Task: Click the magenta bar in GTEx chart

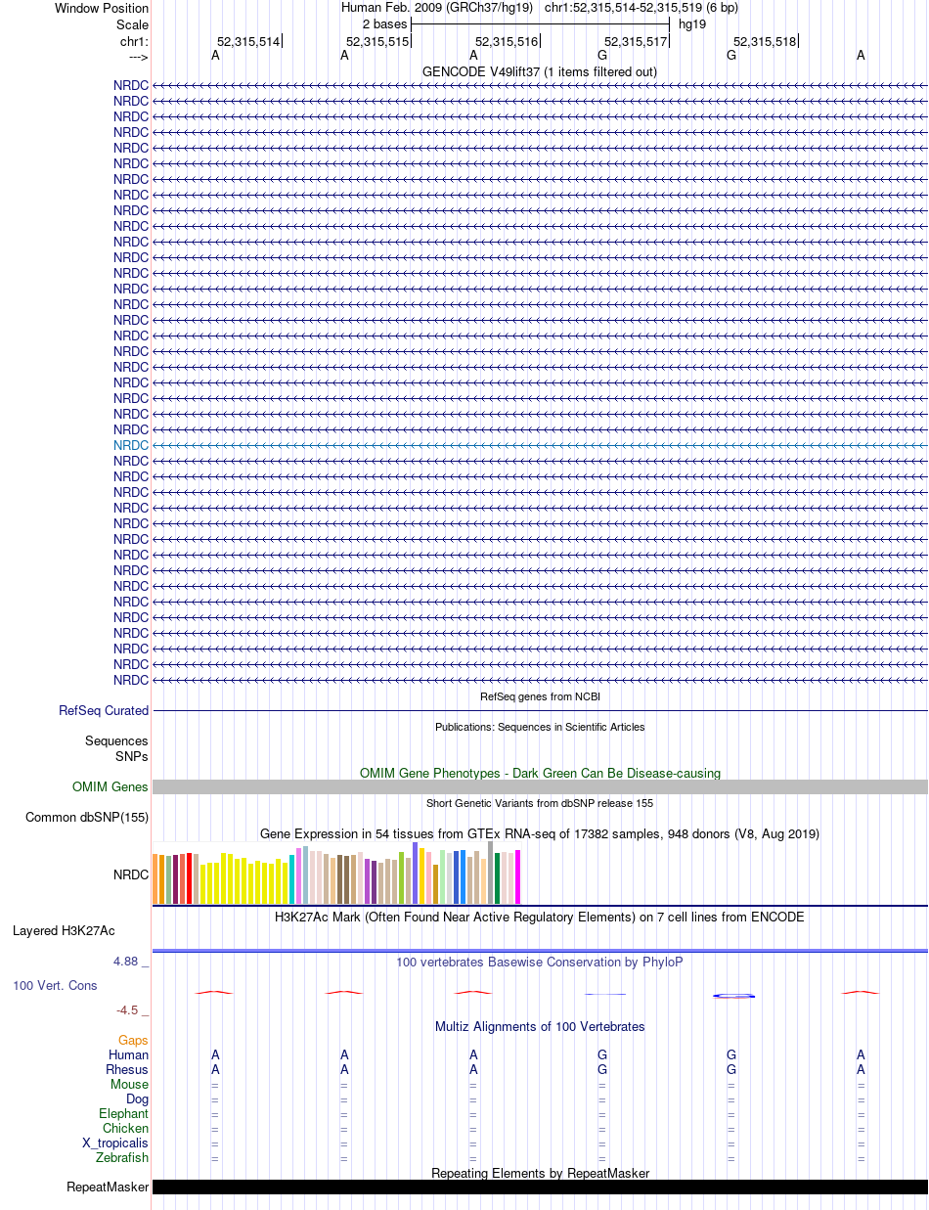Action: [x=518, y=877]
